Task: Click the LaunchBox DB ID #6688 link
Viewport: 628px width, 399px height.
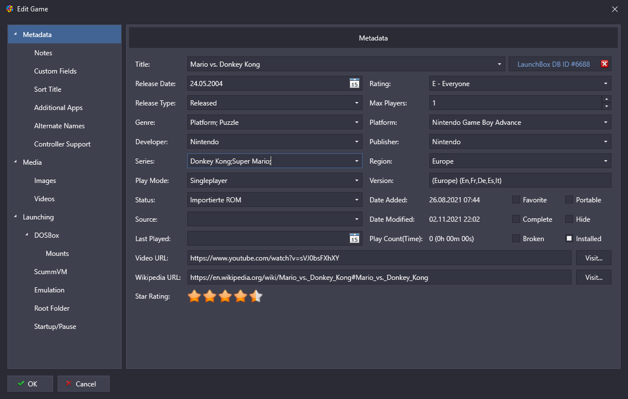Action: (x=554, y=64)
